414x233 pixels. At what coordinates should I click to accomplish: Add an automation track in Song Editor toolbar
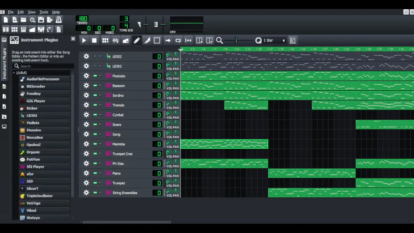tap(126, 41)
